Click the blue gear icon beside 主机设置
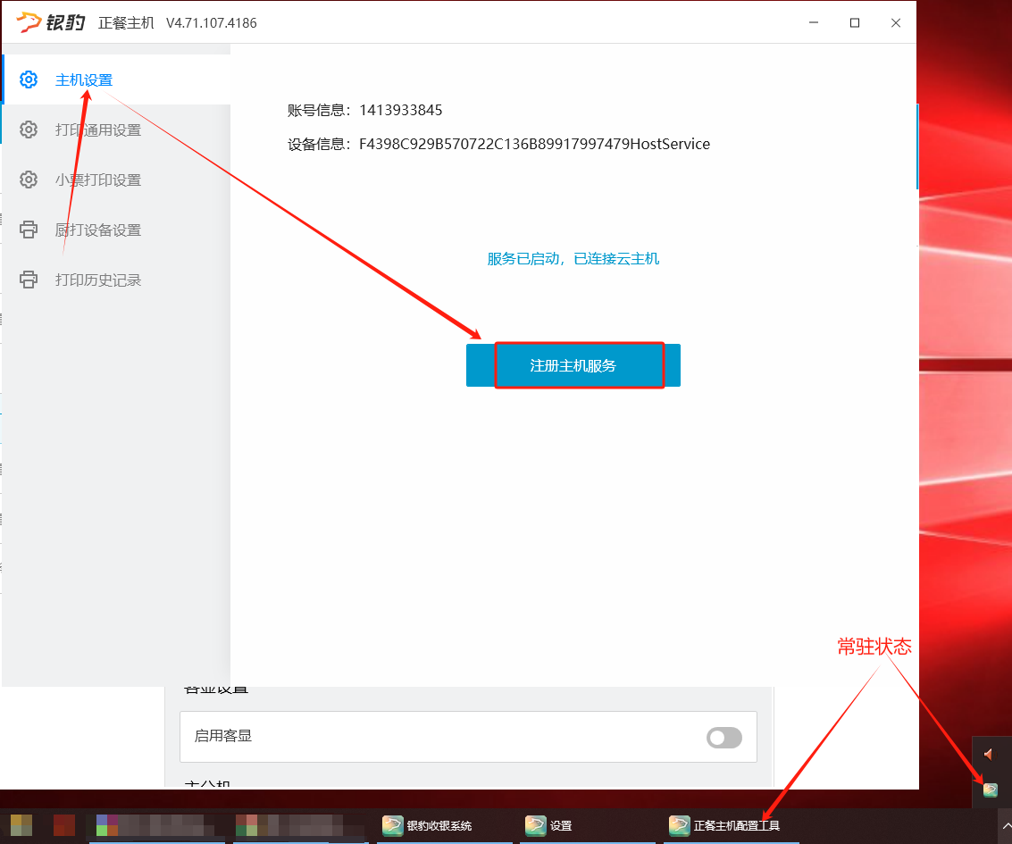Viewport: 1012px width, 844px height. (29, 80)
